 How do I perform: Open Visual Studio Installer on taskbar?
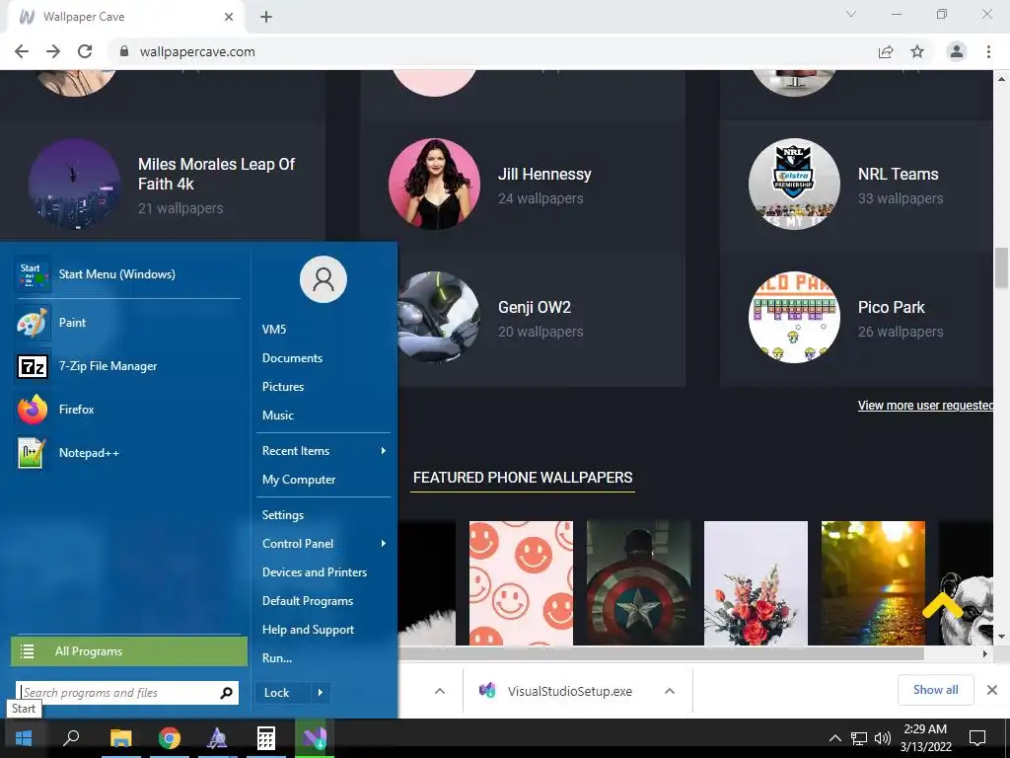coord(315,737)
